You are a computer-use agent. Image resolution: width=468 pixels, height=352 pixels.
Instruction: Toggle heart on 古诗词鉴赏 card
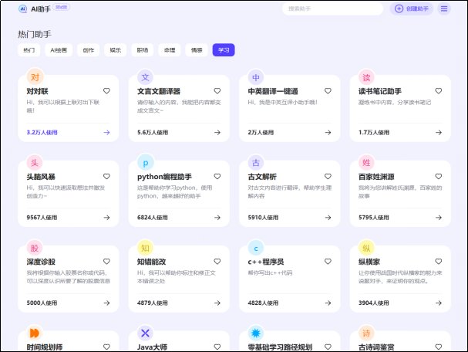[439, 347]
